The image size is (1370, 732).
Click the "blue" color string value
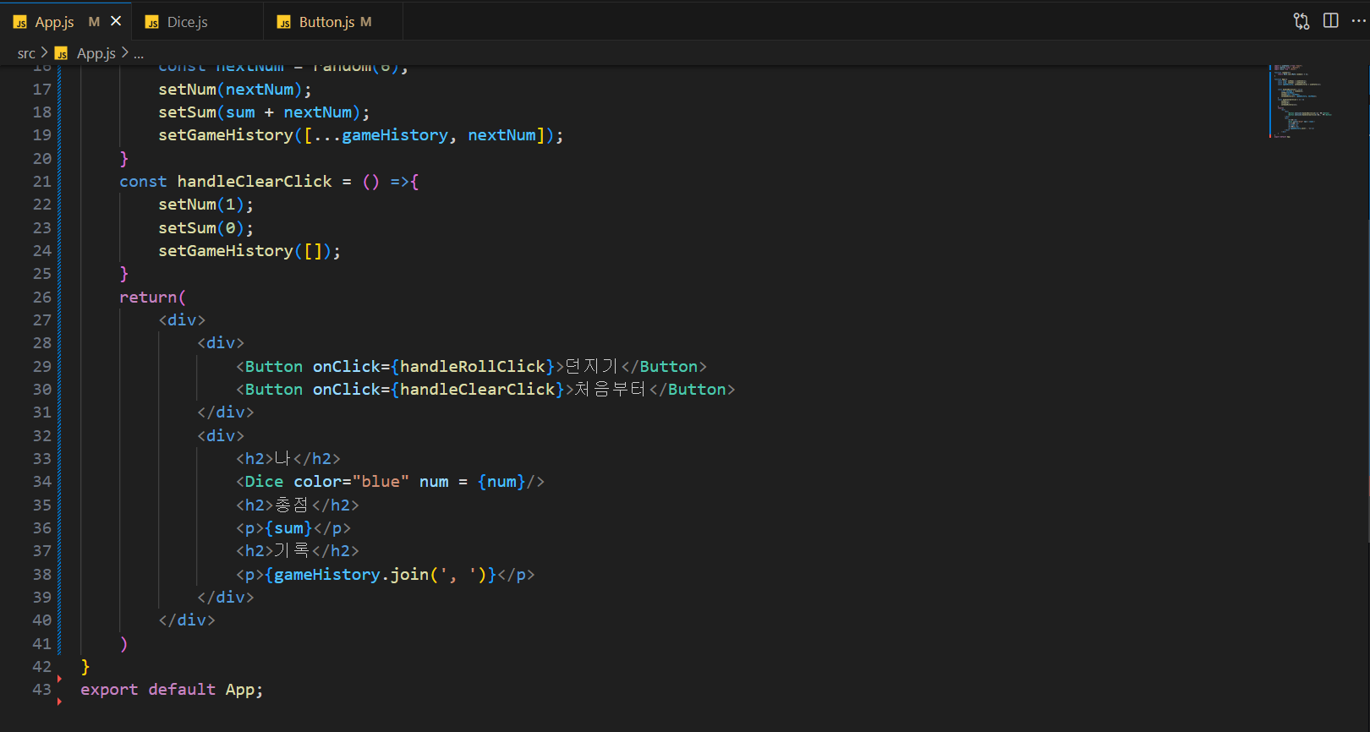pyautogui.click(x=381, y=482)
